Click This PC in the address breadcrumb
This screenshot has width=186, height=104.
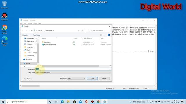[40, 31]
